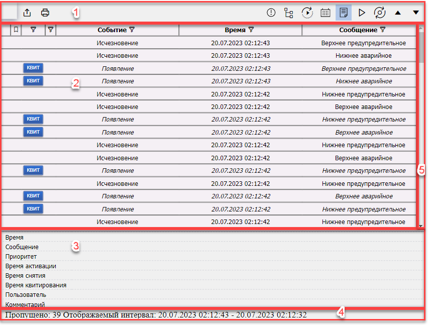Image resolution: width=429 pixels, height=325 pixels.
Task: Click the circular play auto-update icon
Action: [x=307, y=13]
